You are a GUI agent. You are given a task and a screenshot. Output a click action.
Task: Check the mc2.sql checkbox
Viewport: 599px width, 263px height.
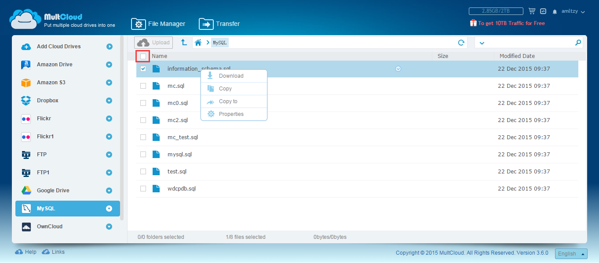(x=143, y=120)
